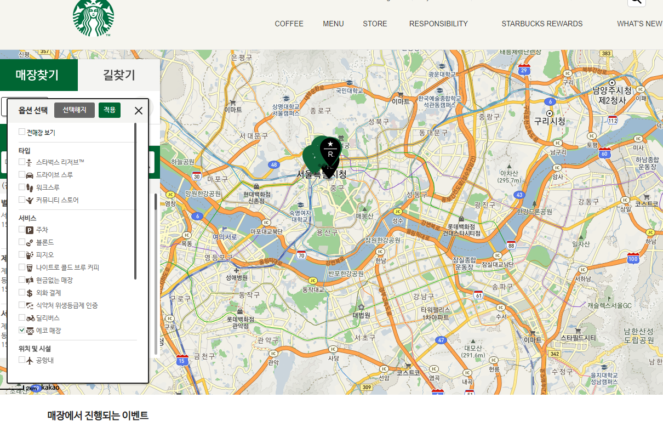
Task: Enable the 딜리버스 checkbox
Action: tap(22, 317)
